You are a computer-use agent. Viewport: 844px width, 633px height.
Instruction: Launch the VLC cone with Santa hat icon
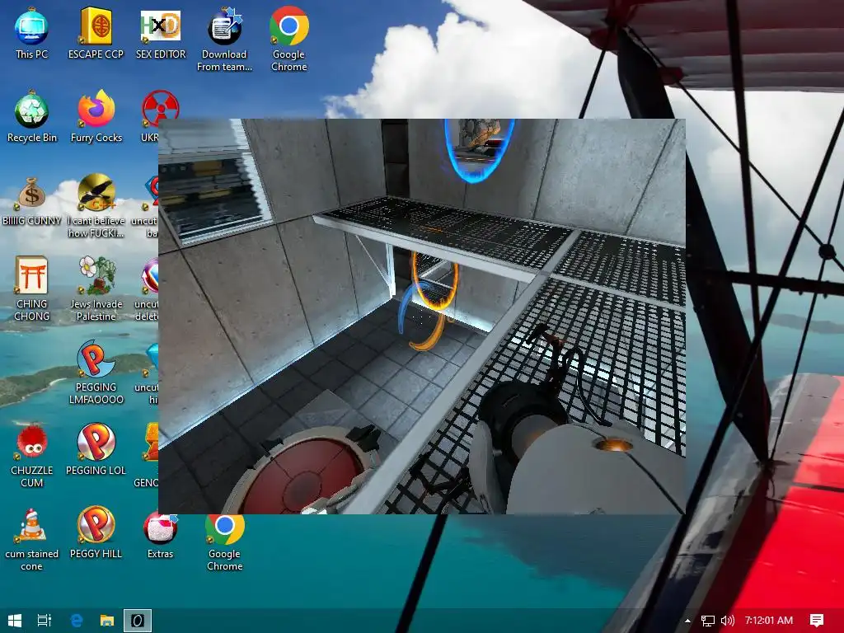click(x=32, y=539)
